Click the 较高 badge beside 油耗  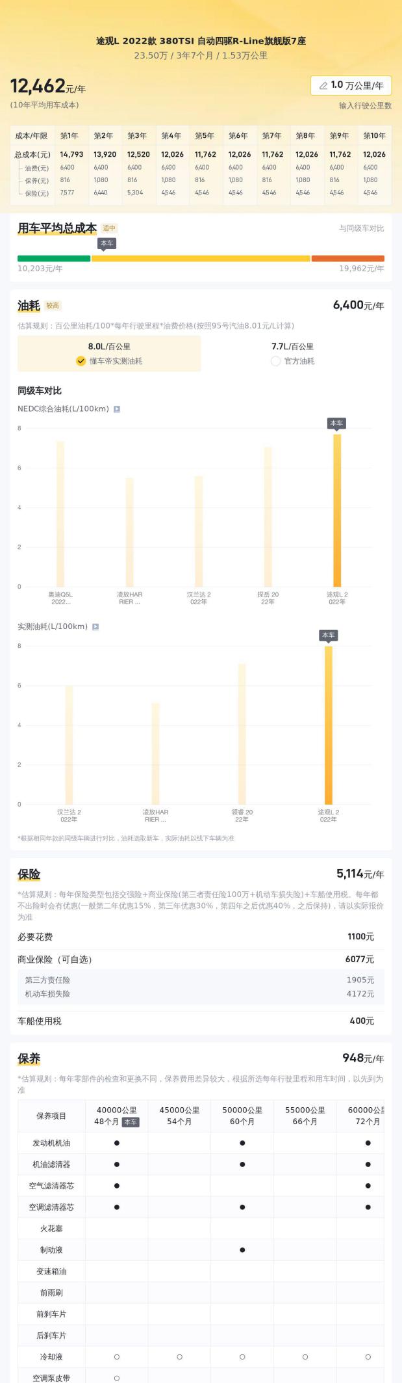53,306
